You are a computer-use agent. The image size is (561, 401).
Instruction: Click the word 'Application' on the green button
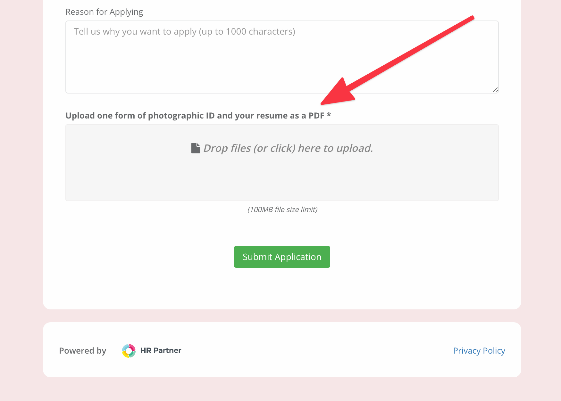coord(298,257)
